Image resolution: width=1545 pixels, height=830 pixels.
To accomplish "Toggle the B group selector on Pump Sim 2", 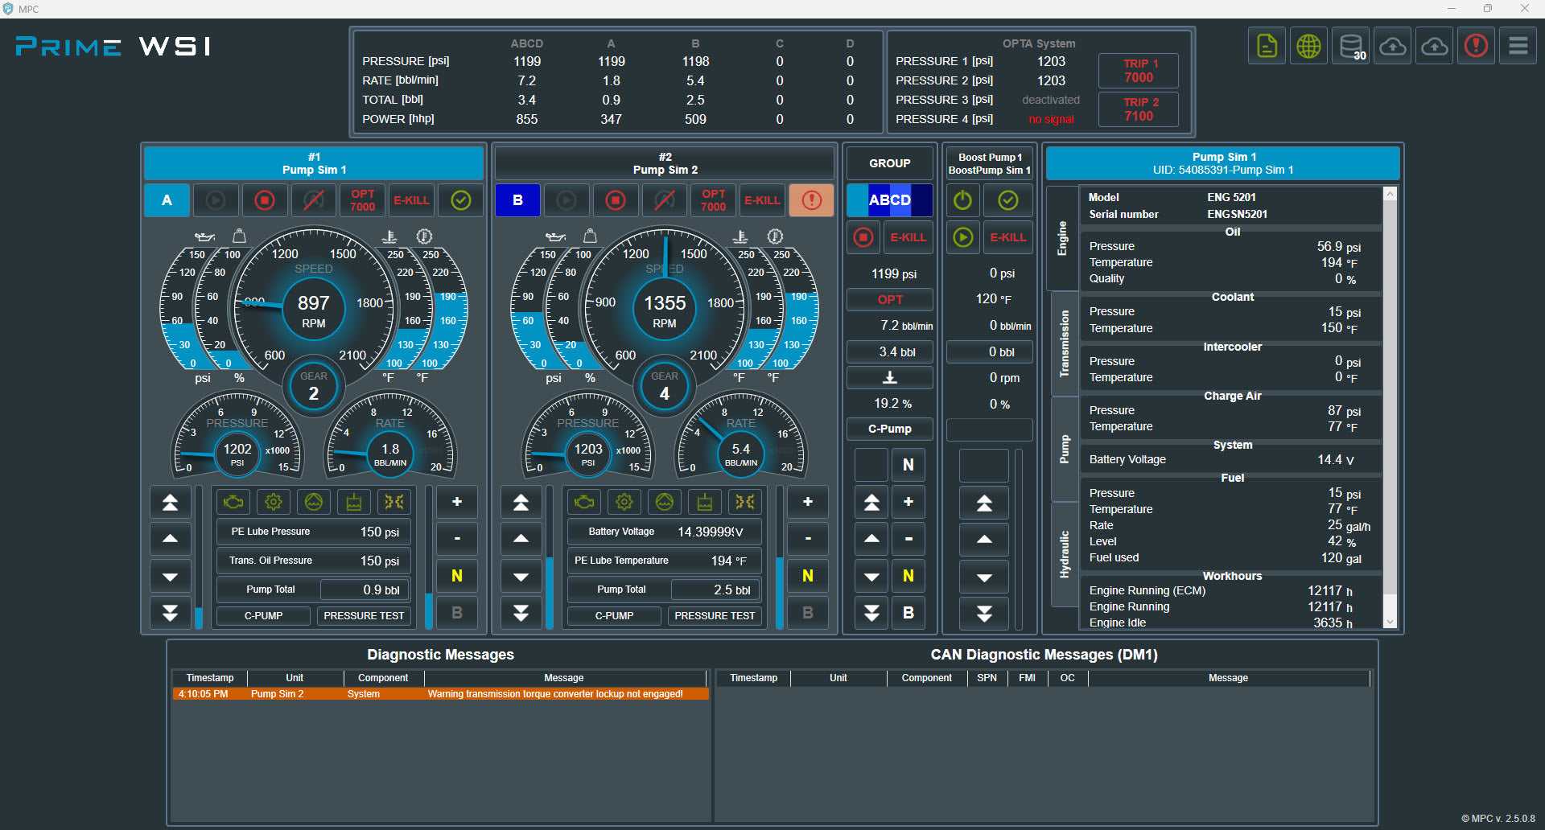I will [517, 200].
